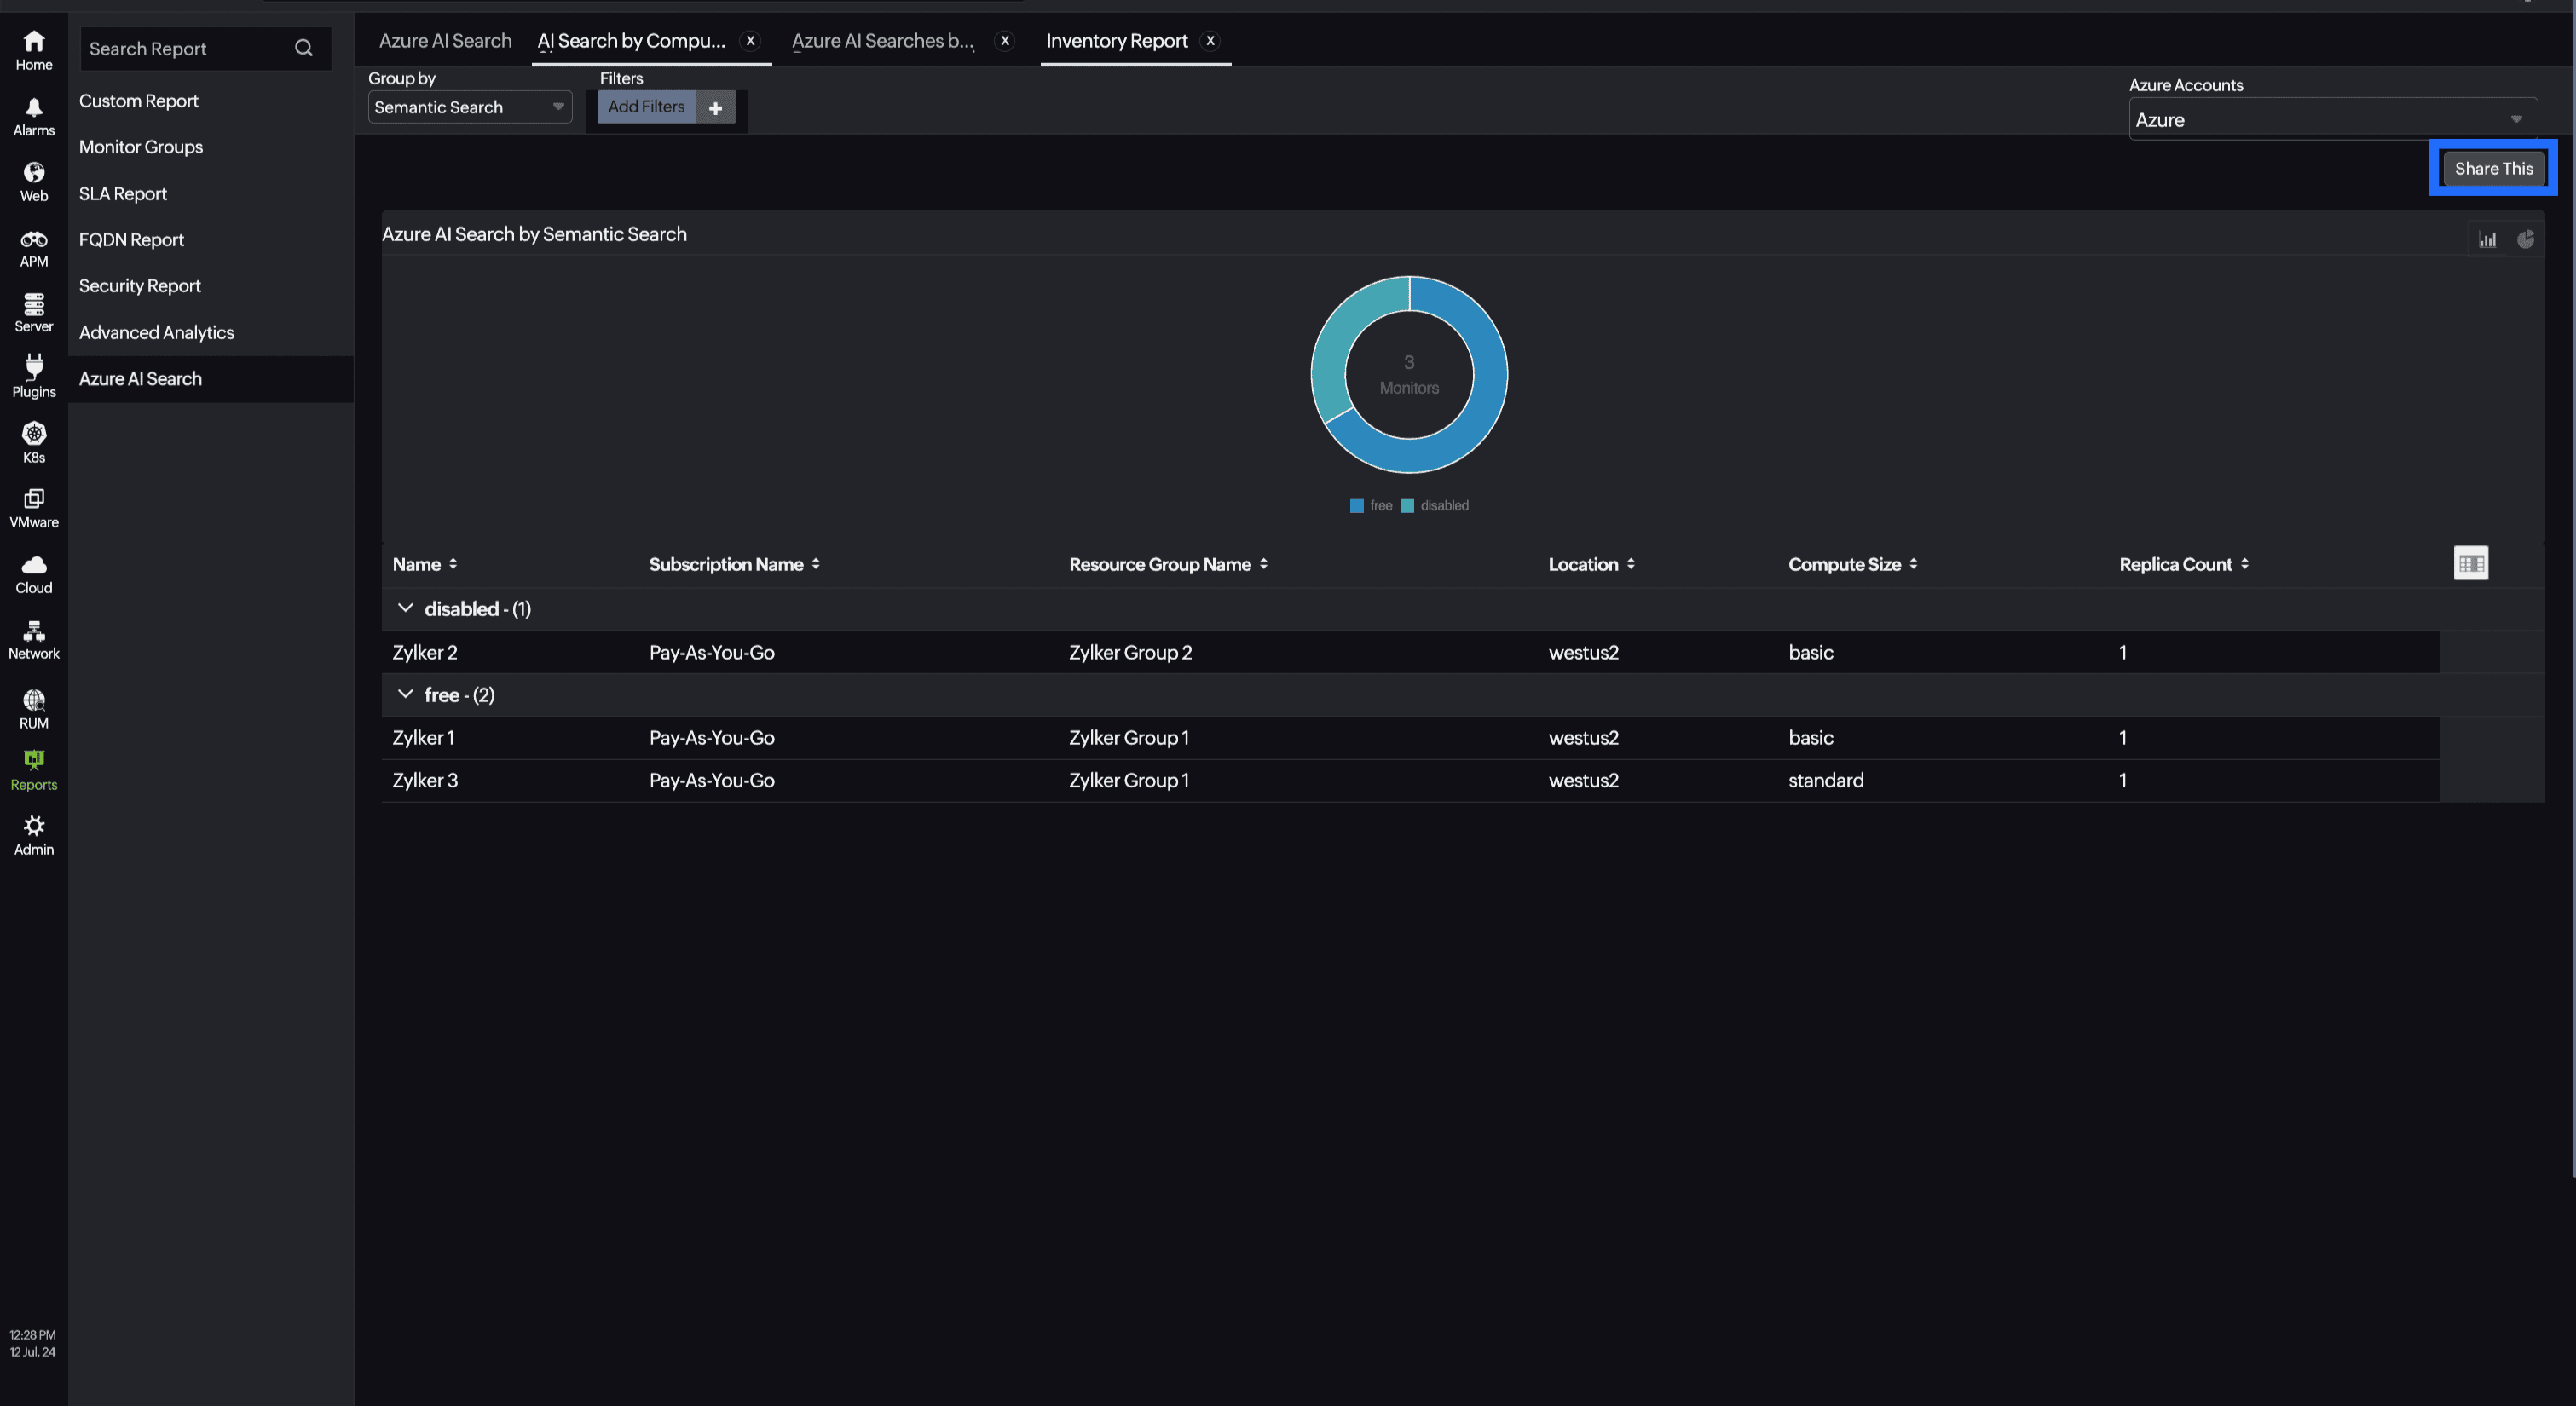Select the APM icon in sidebar

33,245
